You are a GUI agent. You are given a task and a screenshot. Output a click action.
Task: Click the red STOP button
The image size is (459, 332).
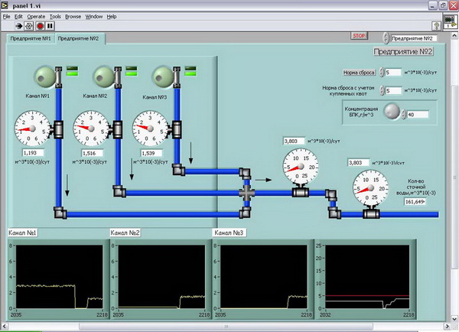coord(359,36)
